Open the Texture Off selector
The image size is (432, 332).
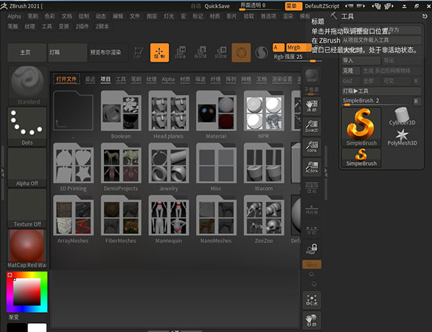tap(27, 208)
